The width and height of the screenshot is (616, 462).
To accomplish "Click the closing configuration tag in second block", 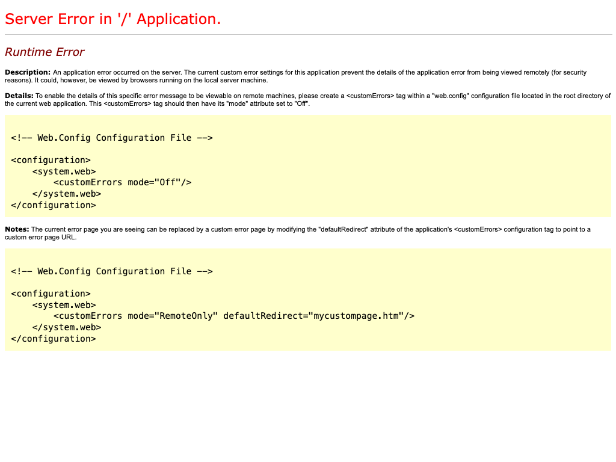I will pos(53,339).
